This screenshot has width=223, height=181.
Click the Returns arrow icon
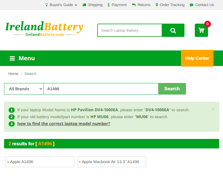point(134,5)
